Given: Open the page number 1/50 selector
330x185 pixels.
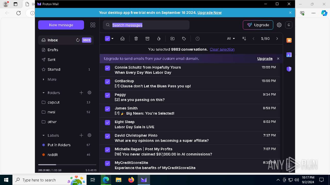Looking at the screenshot, I should (x=265, y=39).
